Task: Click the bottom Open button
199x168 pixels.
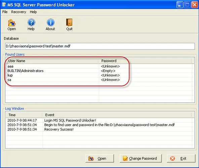Action: tap(99, 158)
